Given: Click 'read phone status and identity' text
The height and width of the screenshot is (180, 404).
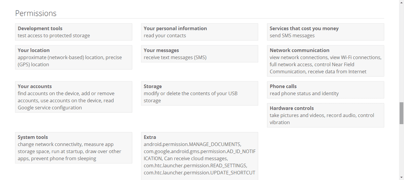Looking at the screenshot, I should [x=304, y=94].
